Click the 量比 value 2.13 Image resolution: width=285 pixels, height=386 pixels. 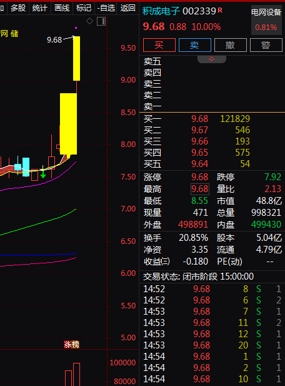272,189
